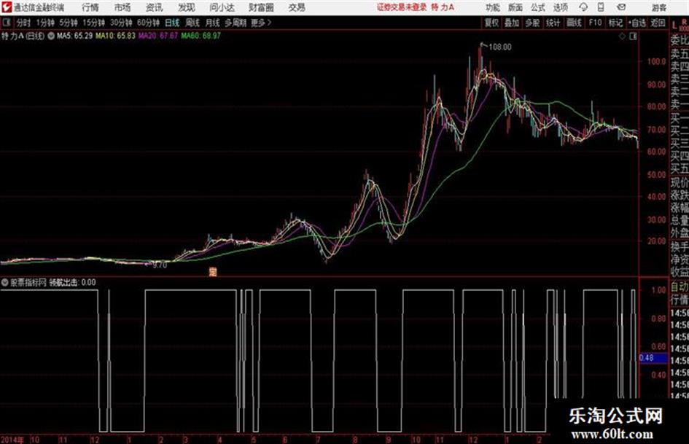Click the orange info marker below the chart
689x444 pixels.
(x=213, y=272)
